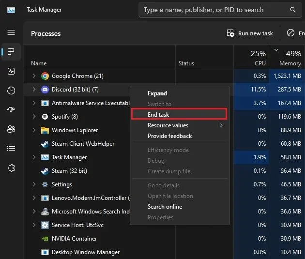
Task: Click the Run new task button
Action: (250, 33)
